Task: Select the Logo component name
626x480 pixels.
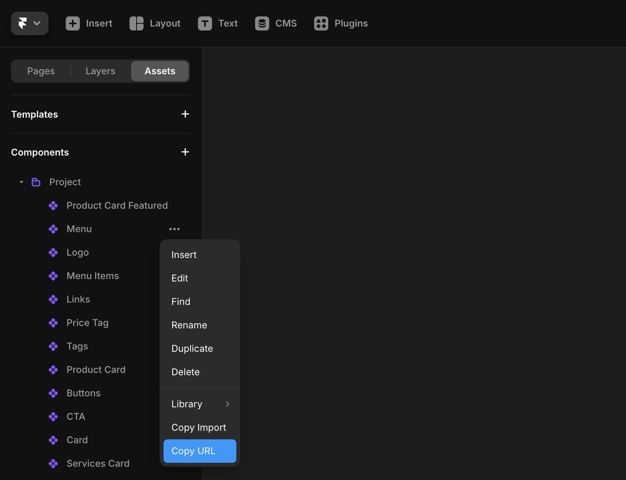Action: click(77, 253)
